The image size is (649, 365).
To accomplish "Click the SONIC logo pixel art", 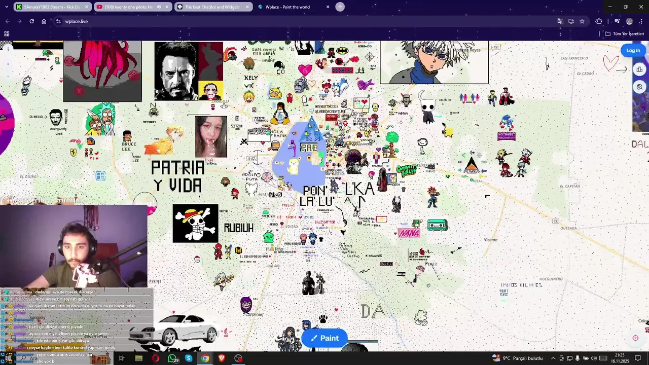I will [507, 136].
